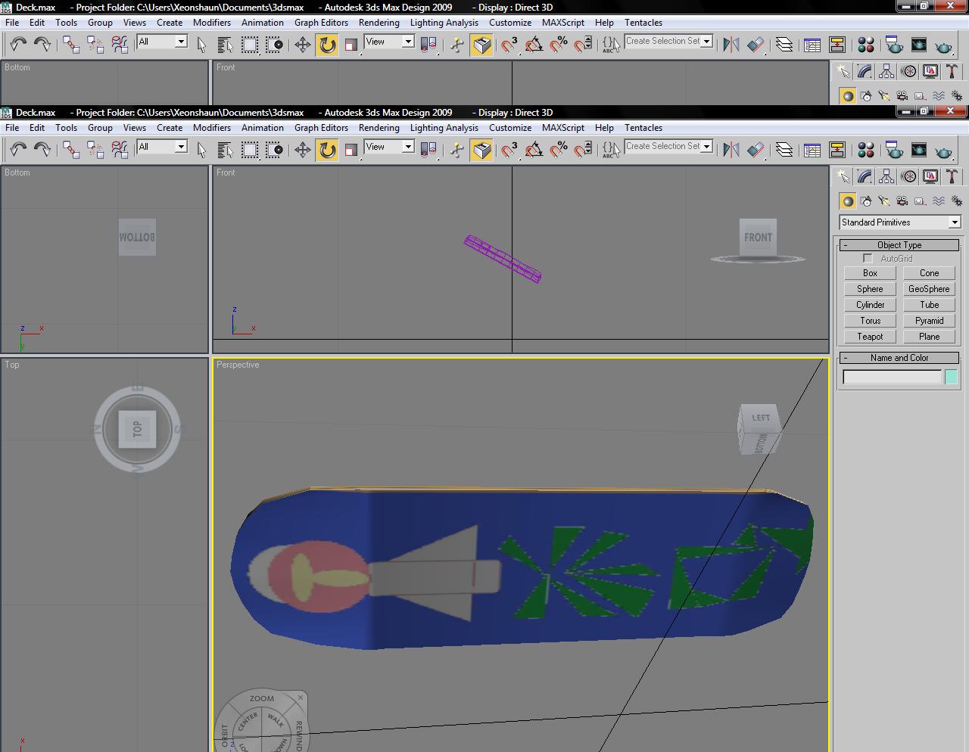This screenshot has height=752, width=969.
Task: Select Shapes category in front window panel
Action: tap(866, 201)
